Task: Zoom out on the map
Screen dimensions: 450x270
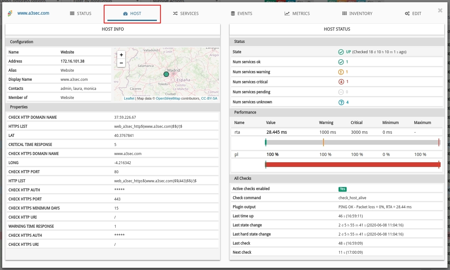Action: (x=121, y=63)
